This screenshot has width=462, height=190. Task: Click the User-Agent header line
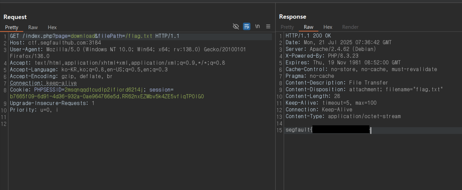pos(128,53)
